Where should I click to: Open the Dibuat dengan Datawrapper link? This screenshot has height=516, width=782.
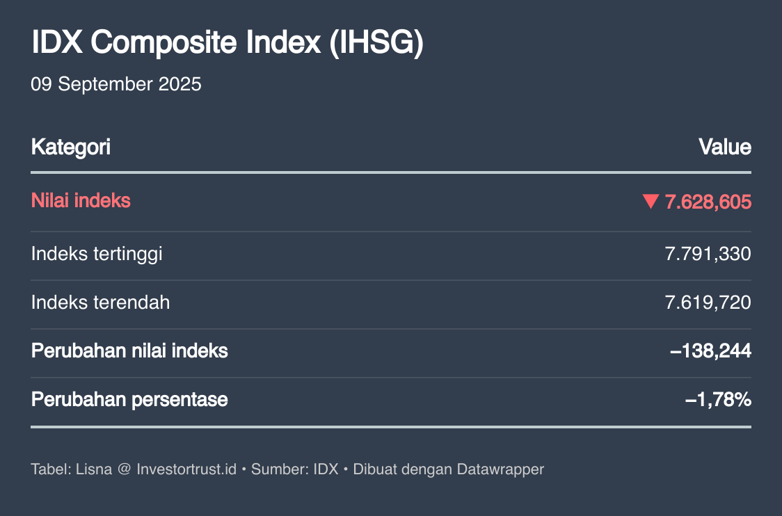[448, 469]
